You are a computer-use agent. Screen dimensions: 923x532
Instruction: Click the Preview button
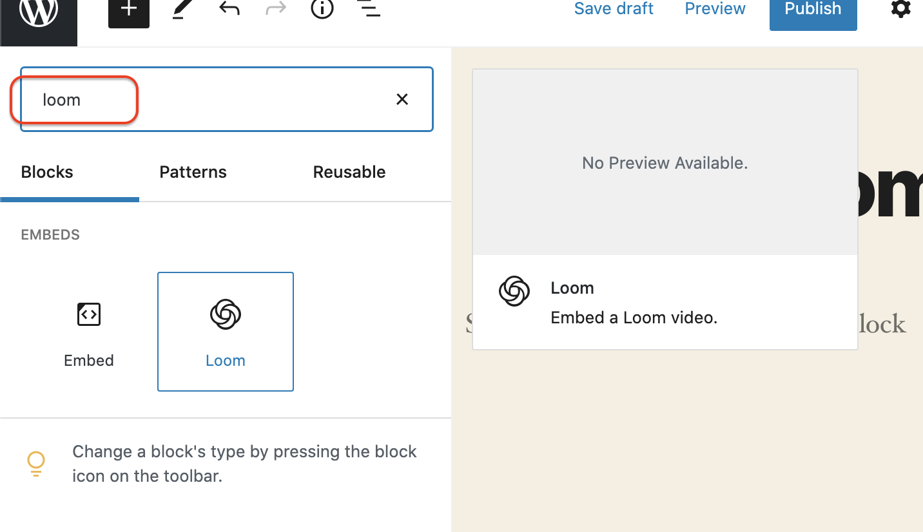point(715,9)
